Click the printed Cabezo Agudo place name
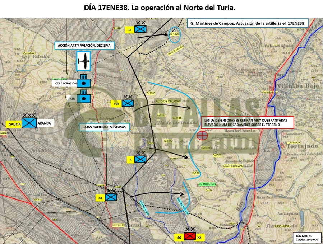 click(x=278, y=46)
